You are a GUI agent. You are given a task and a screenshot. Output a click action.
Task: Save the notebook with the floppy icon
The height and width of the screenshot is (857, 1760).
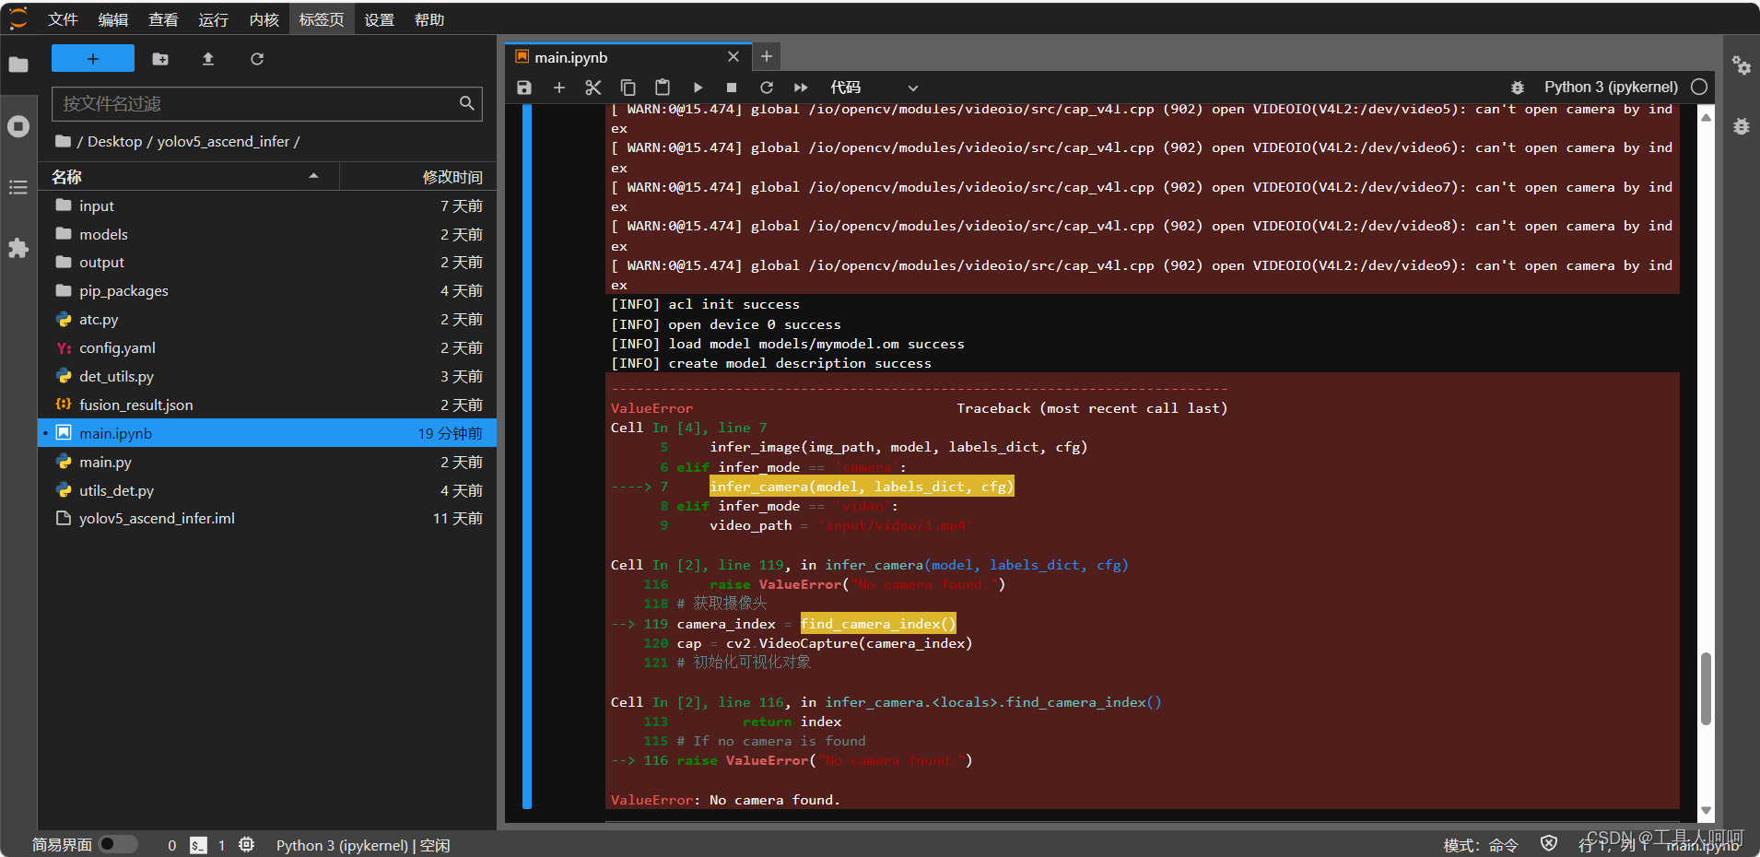tap(524, 88)
